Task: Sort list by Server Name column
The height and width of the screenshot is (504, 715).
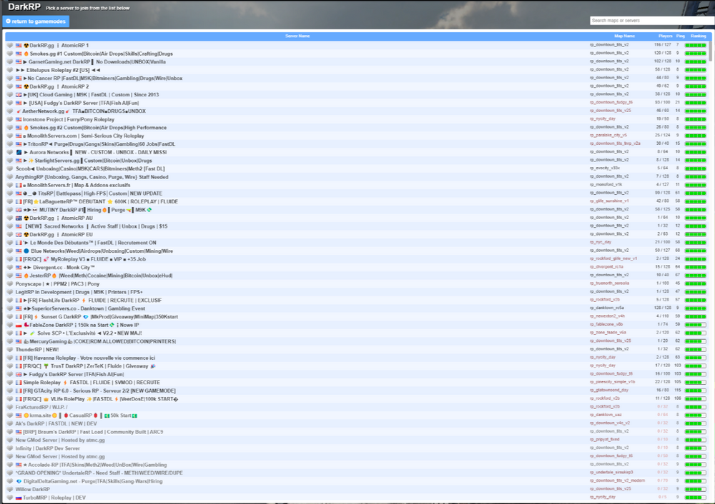Action: [297, 36]
